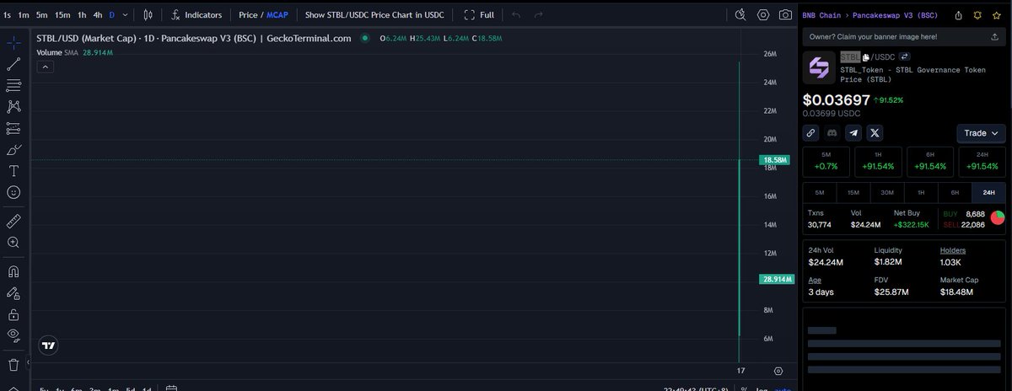Click the Age label
The height and width of the screenshot is (391, 1012).
[815, 280]
